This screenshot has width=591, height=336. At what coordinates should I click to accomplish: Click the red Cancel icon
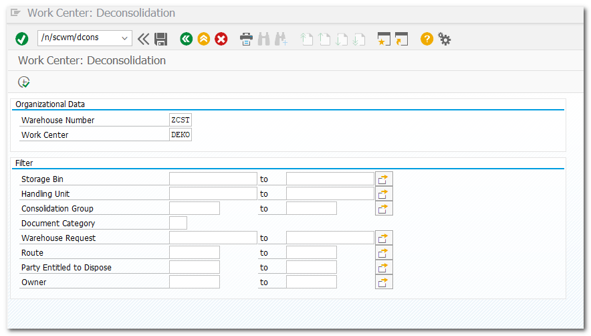(221, 39)
